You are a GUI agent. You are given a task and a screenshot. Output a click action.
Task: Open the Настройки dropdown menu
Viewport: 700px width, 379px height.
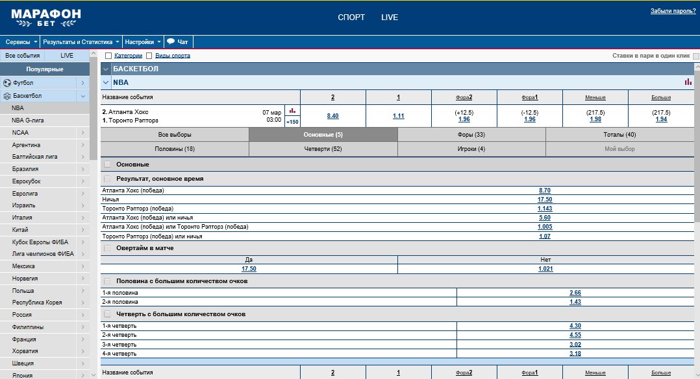[x=143, y=42]
